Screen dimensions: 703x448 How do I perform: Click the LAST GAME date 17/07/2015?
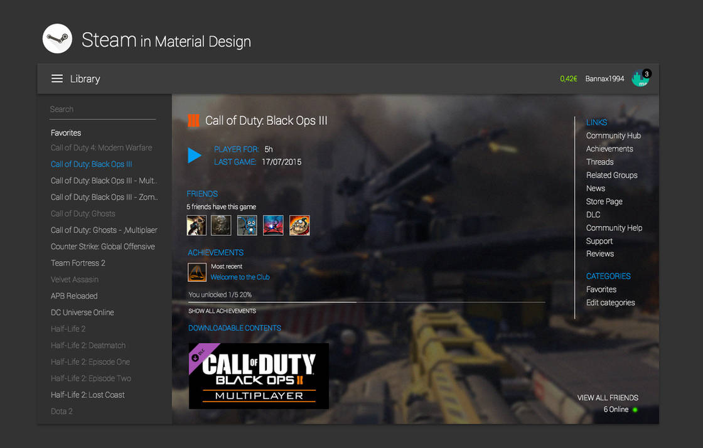tap(282, 162)
